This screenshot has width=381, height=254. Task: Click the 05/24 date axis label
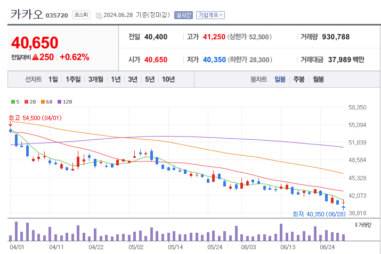point(215,247)
